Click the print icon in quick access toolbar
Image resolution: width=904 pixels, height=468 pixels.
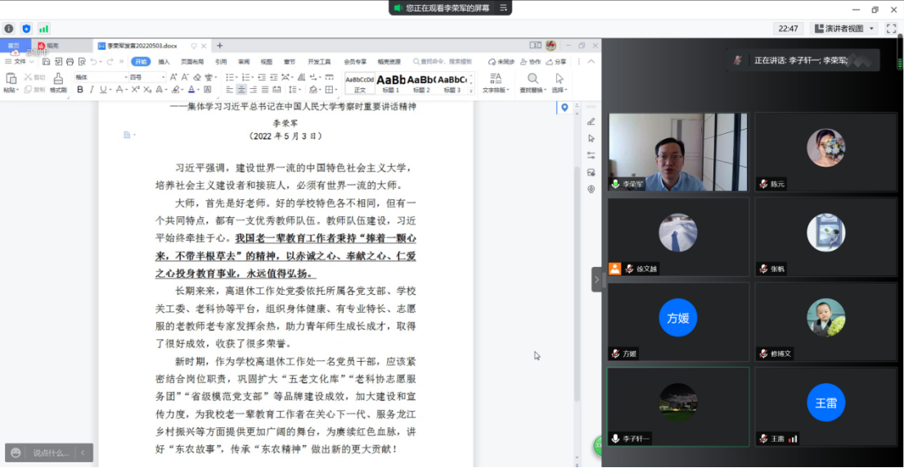pos(70,61)
